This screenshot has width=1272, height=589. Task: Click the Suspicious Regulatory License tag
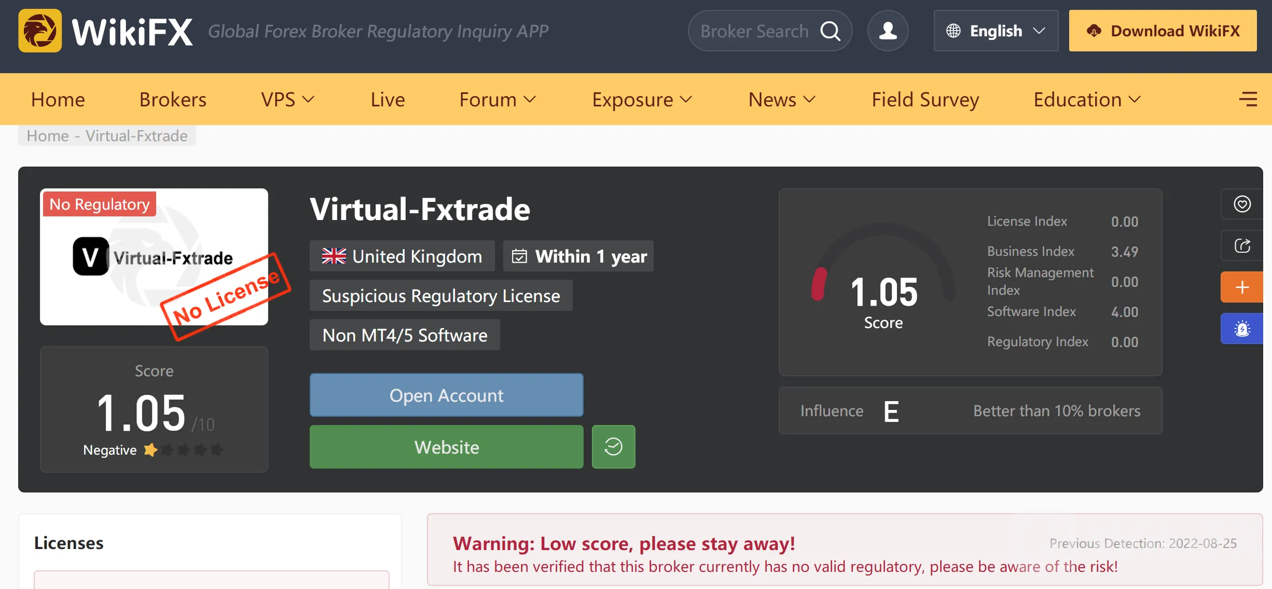pyautogui.click(x=441, y=295)
